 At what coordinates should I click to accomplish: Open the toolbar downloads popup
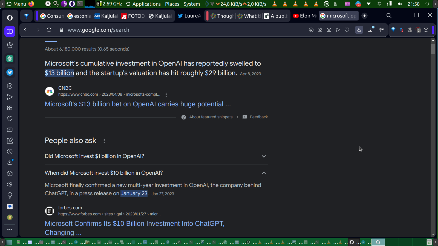tap(371, 30)
